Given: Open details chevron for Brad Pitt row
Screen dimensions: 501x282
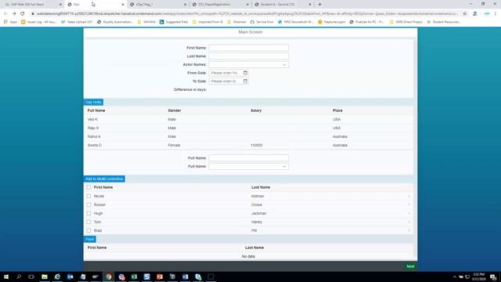Looking at the screenshot, I should [409, 230].
